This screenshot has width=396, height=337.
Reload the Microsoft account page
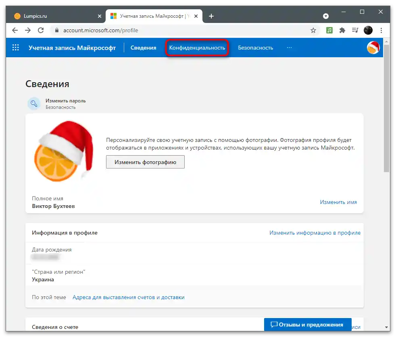(x=41, y=30)
